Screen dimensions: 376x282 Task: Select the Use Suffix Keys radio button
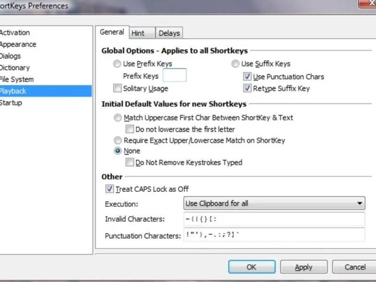235,64
